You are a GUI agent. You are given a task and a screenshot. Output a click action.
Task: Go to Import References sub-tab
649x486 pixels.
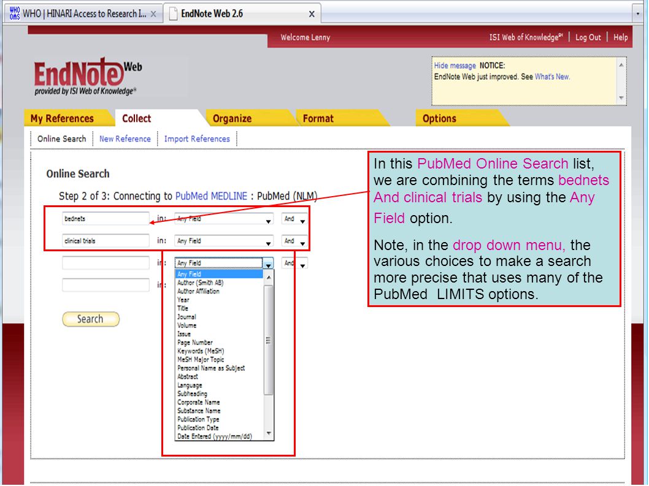click(x=197, y=139)
